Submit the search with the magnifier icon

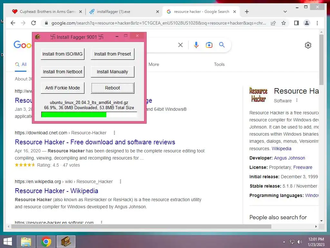pos(222,45)
